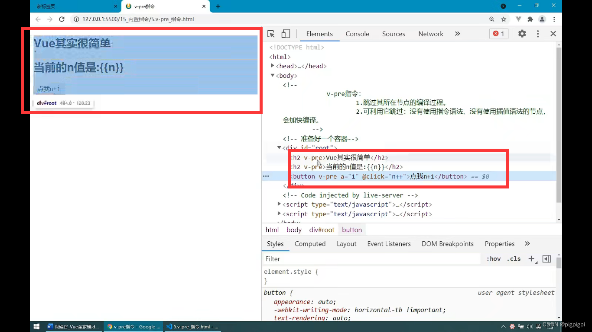Image resolution: width=592 pixels, height=332 pixels.
Task: Click the DOM tree vertical scrollbar
Action: 559,124
